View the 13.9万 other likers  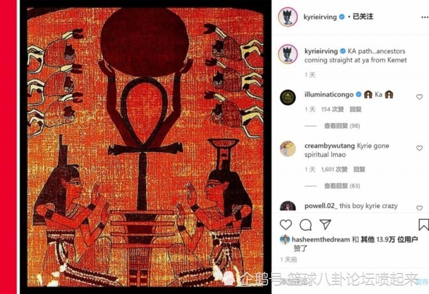click(389, 240)
